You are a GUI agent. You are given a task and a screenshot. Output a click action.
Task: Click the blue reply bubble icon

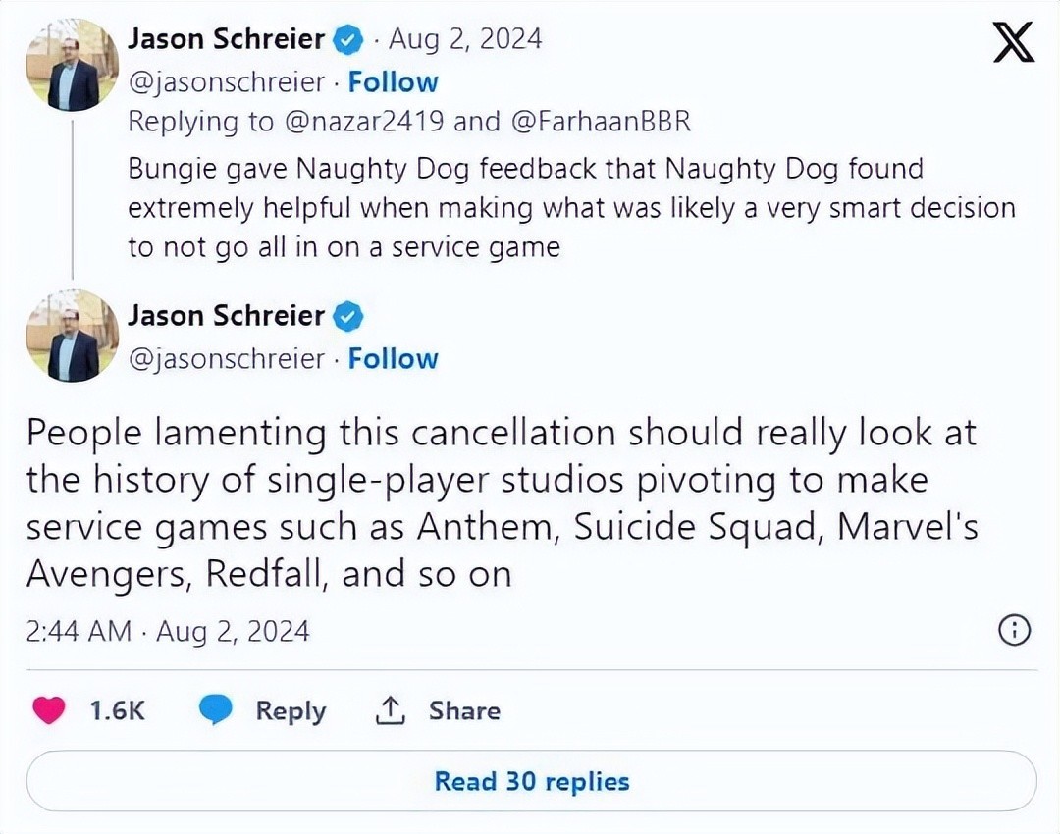[x=216, y=710]
